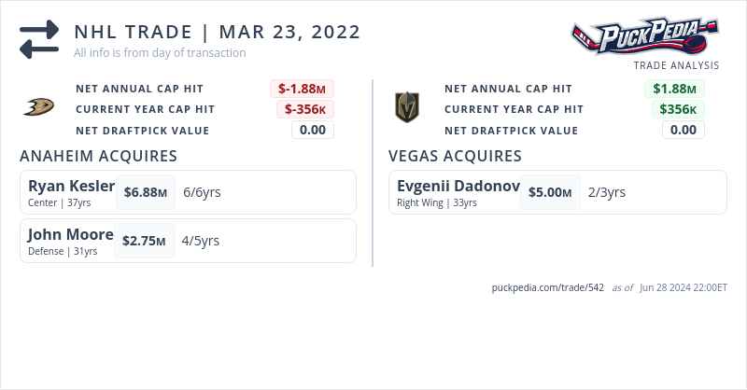
Task: Click Vegas's 0.00 net draftpick value
Action: (683, 130)
